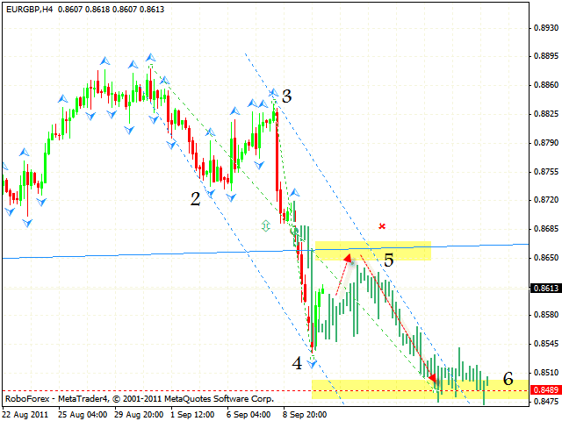Click the wave label 6
Screen dimensions: 562x421
pyautogui.click(x=508, y=379)
